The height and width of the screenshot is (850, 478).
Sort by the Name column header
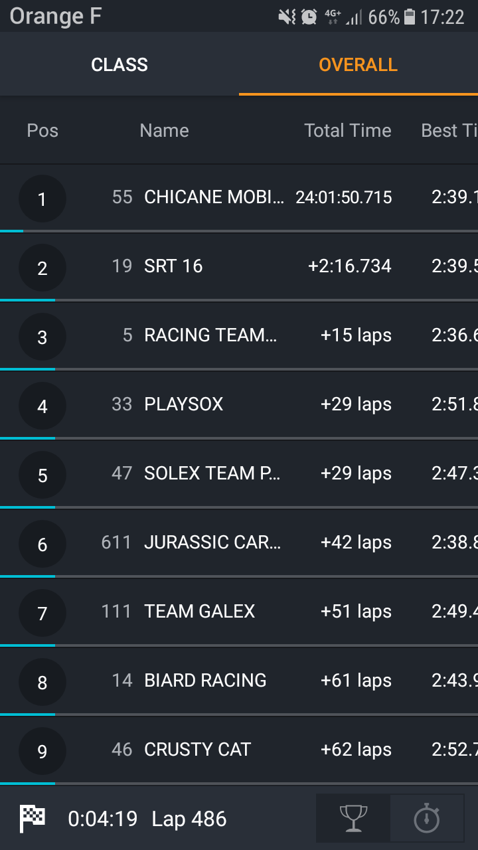coord(164,130)
